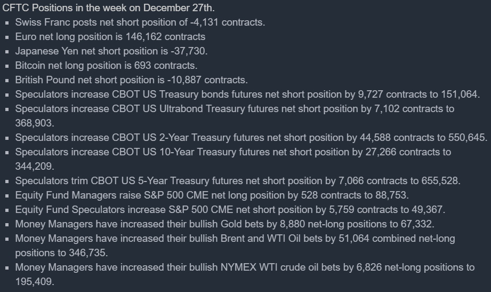Screen dimensions: 491x292
Task: Click the bullet marker beside Gold bets
Action: 6,225
